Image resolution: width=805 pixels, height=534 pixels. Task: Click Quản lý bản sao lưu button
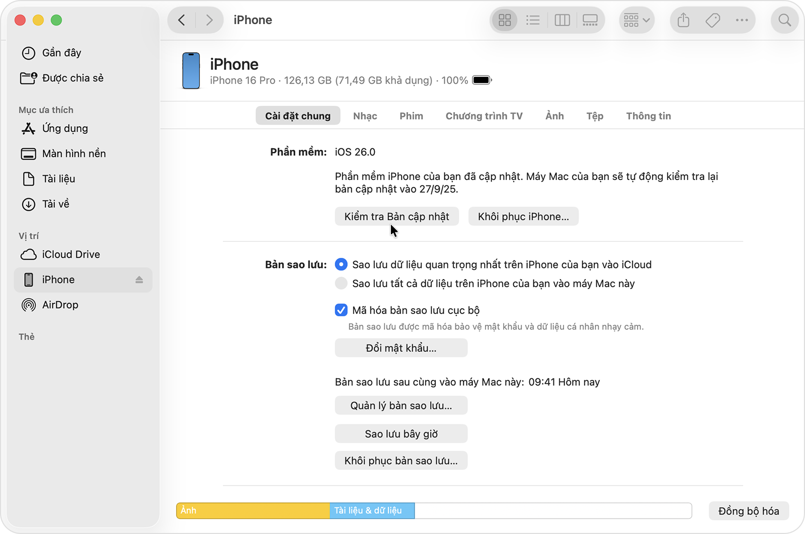tap(401, 405)
